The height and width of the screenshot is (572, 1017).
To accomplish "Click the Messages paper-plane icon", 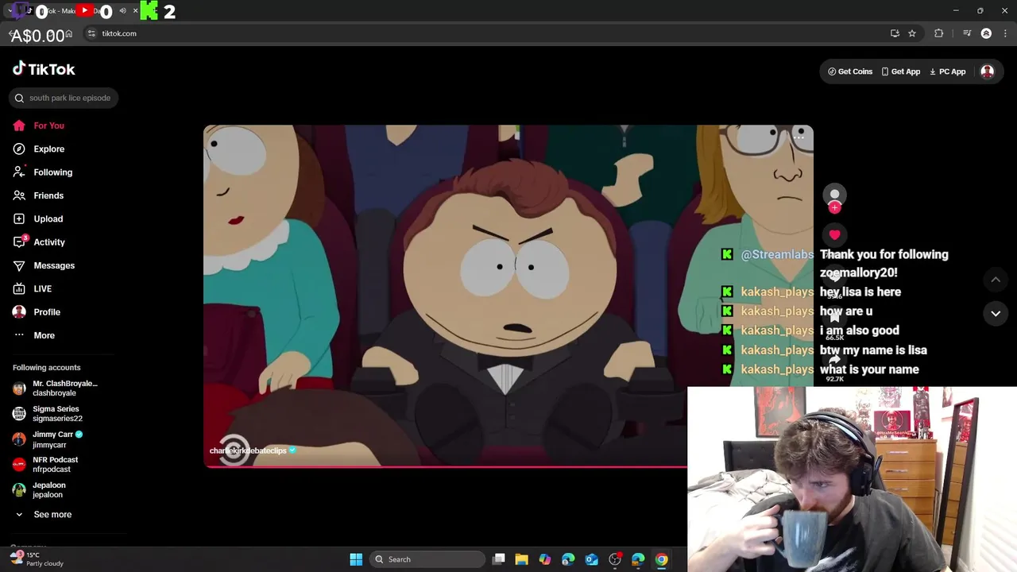I will [19, 265].
